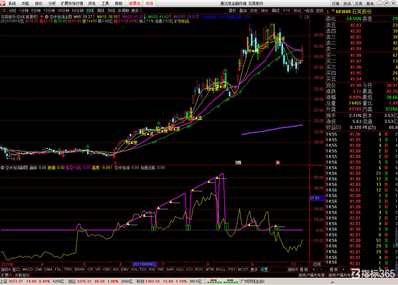Click 画线 toolbar button
The height and width of the screenshot is (285, 398).
tap(275, 11)
